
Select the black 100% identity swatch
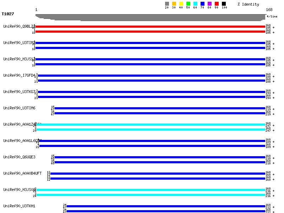[224, 4]
